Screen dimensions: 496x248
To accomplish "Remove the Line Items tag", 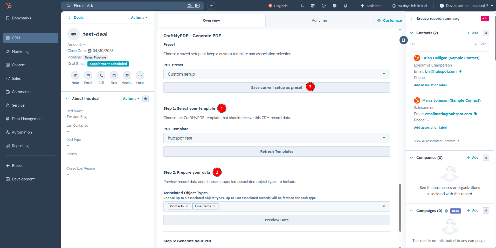I will click(x=214, y=206).
